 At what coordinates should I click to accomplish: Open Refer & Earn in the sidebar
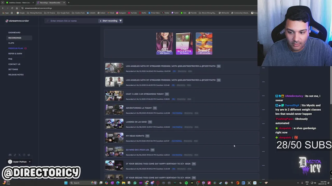click(15, 53)
